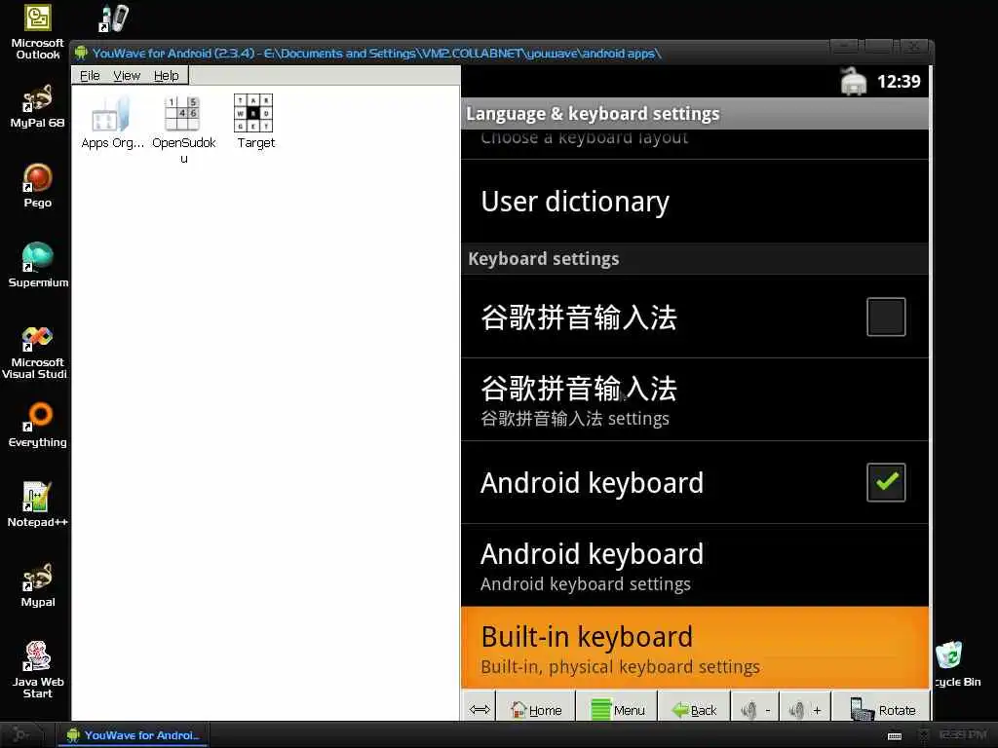Viewport: 998px width, 748px height.
Task: Click the Android status bar notification icon
Action: point(854,82)
